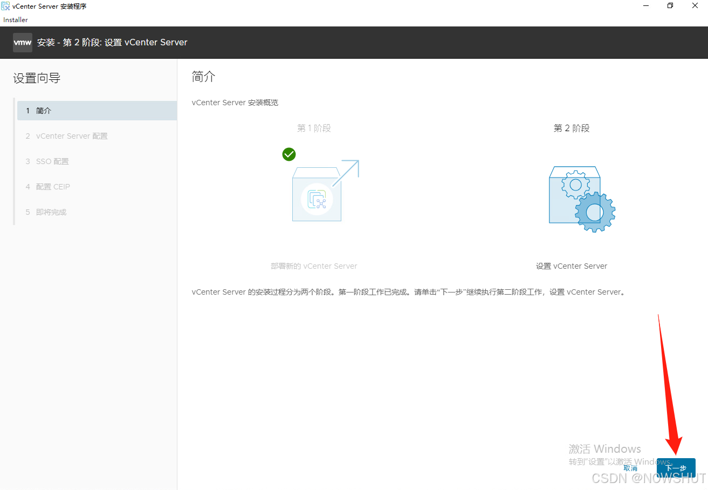Click the stage 1 deploy box illustration
708x490 pixels.
(x=325, y=190)
